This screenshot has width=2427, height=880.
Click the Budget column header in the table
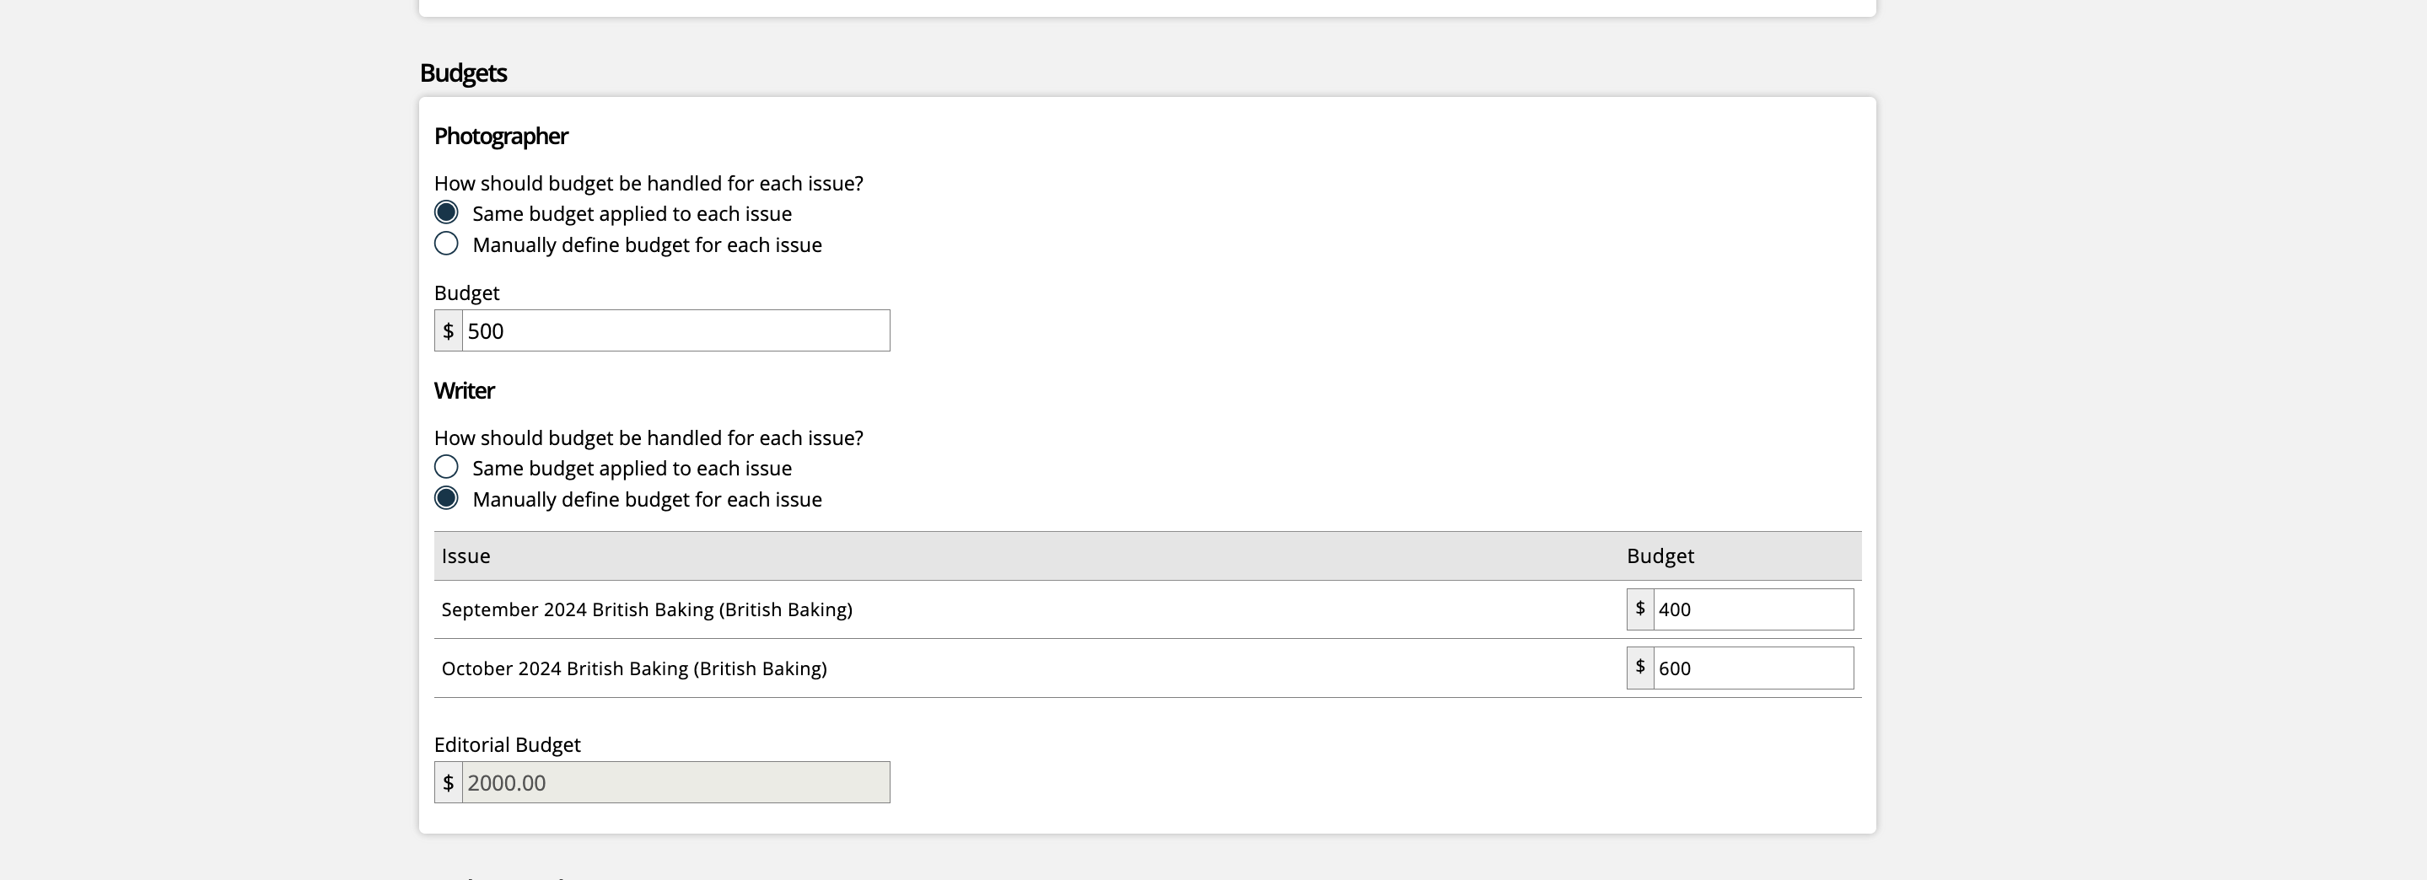click(x=1659, y=555)
